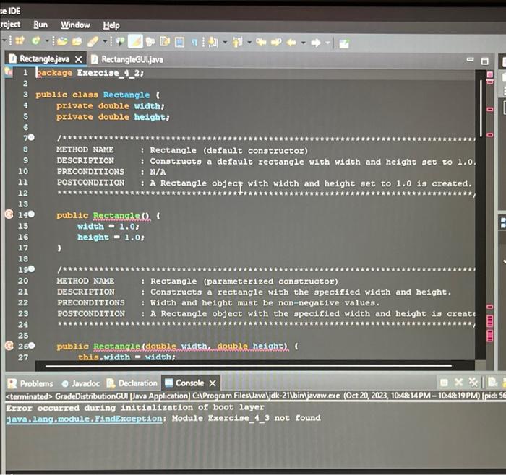Open the Next Annotation dropdown arrow
This screenshot has width=506, height=475.
click(225, 42)
